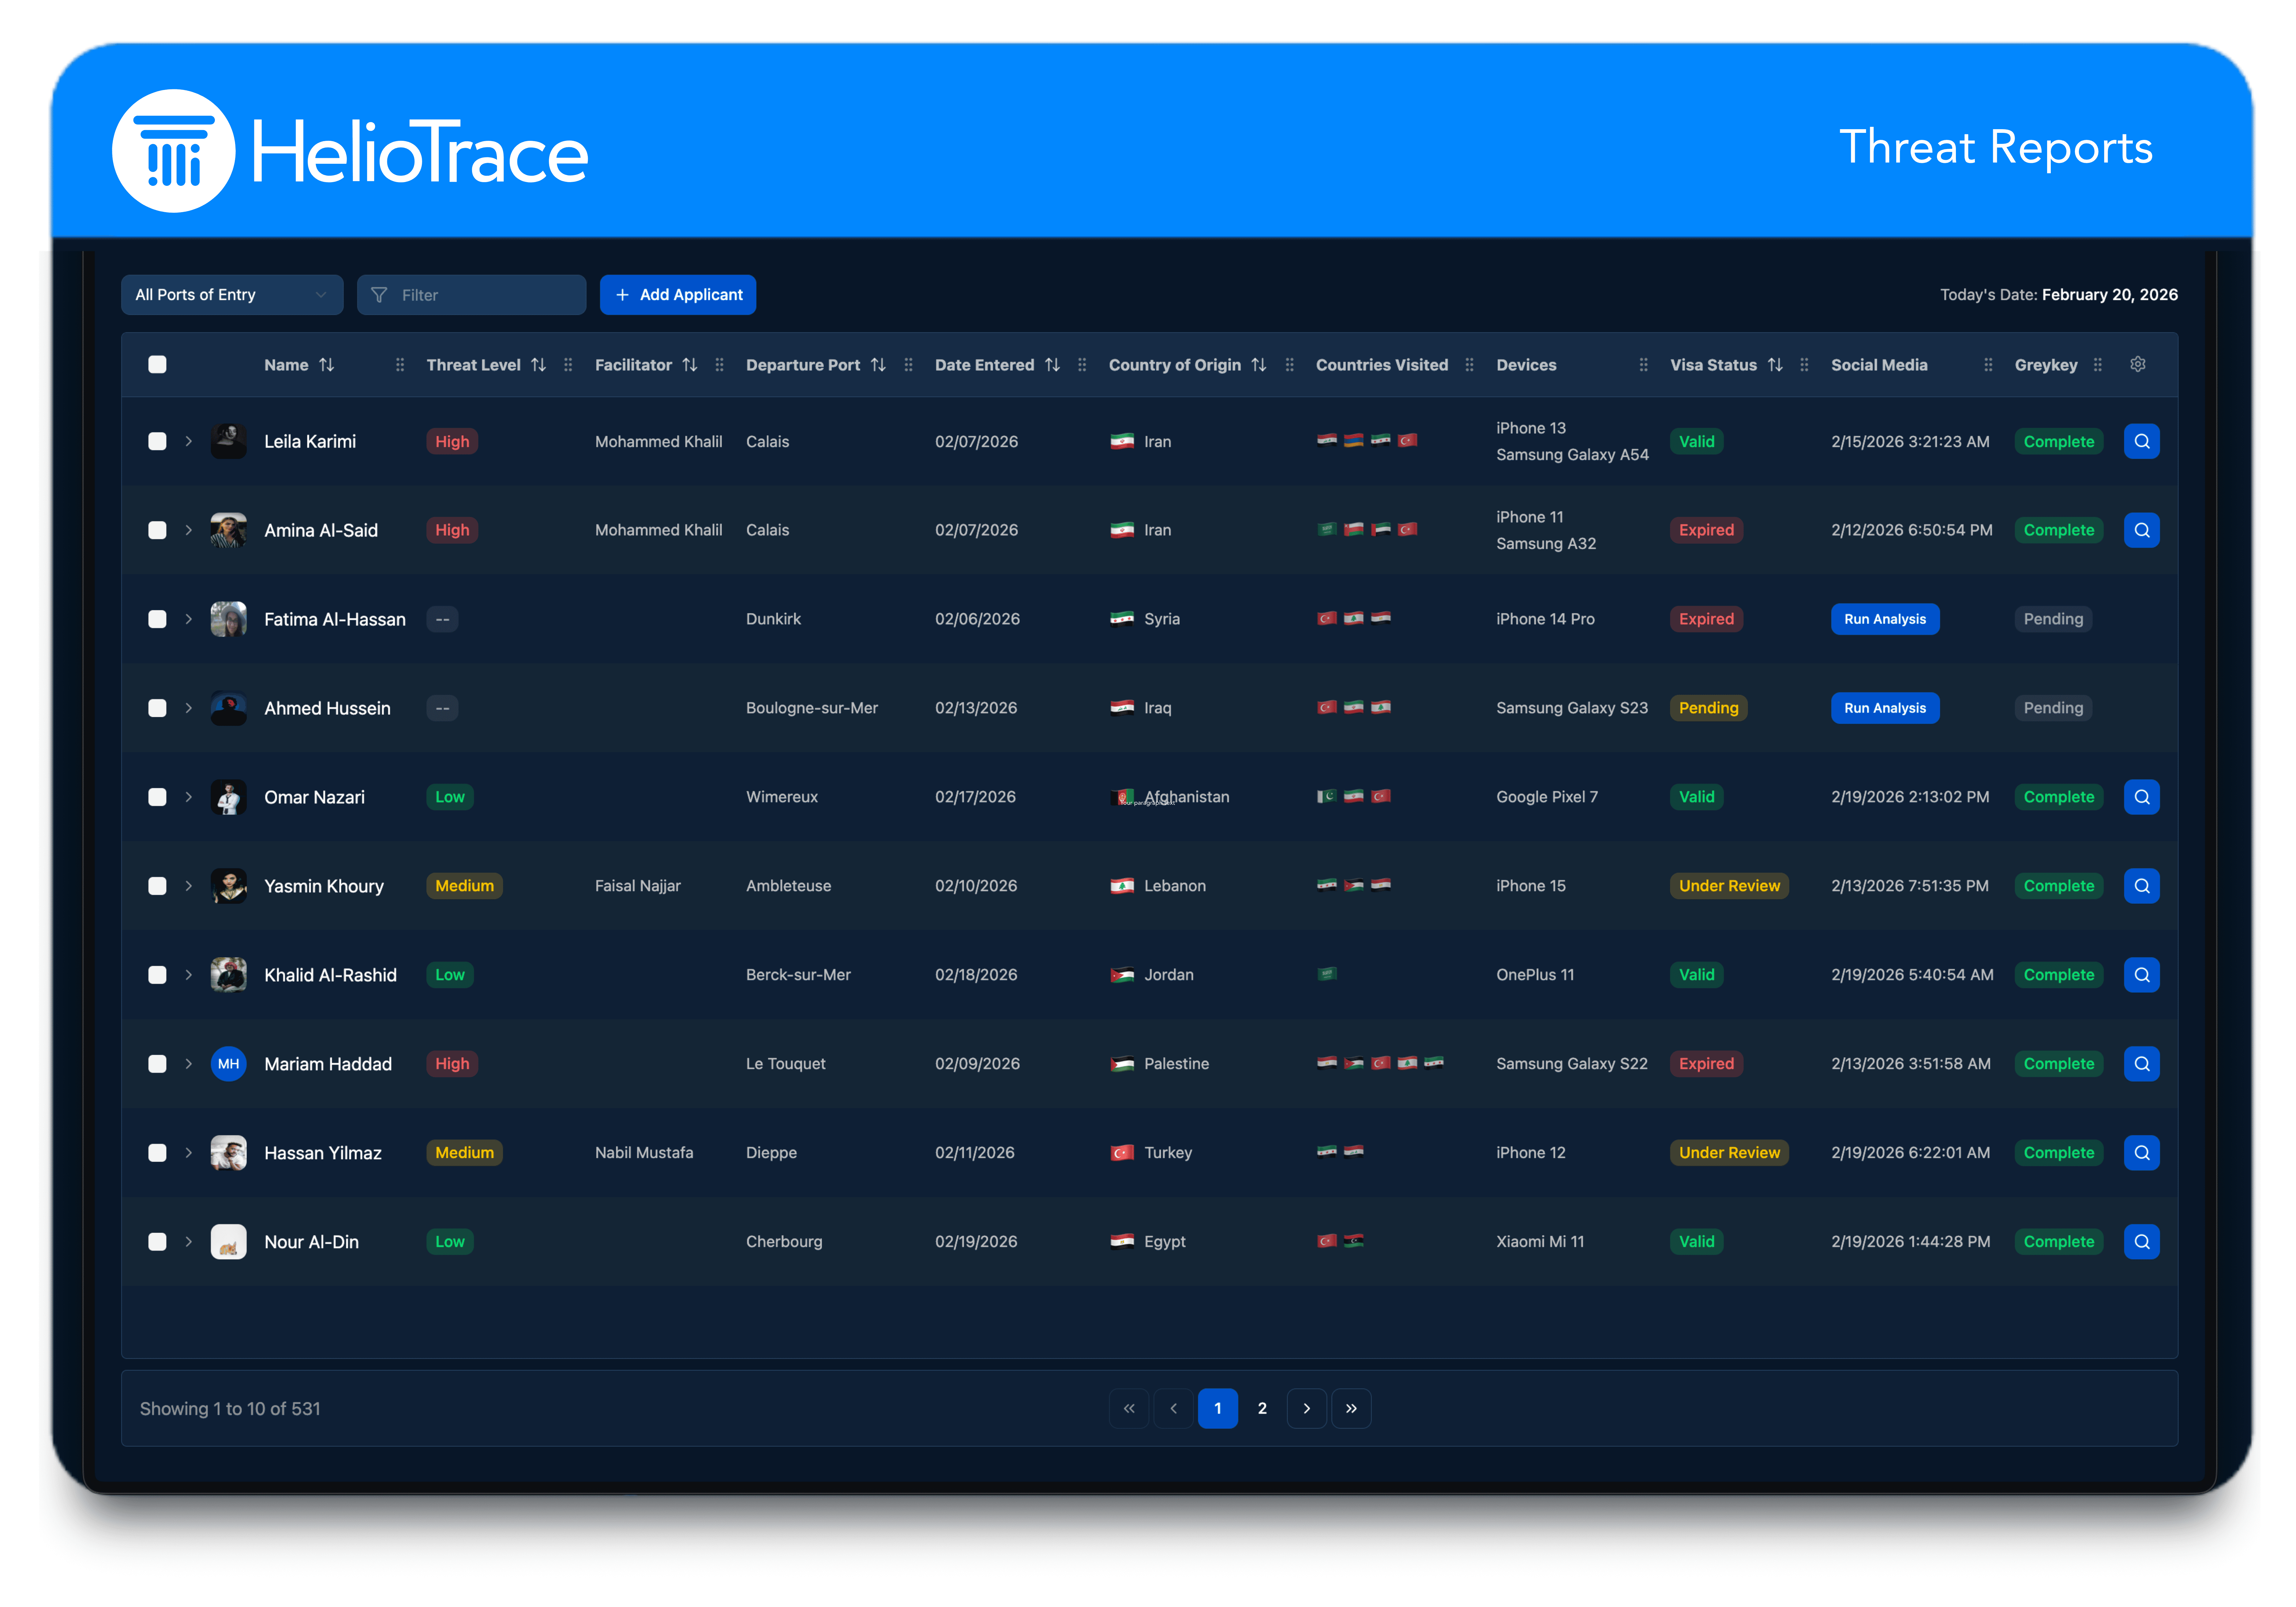Select the checkbox for Amina Al-Said
The width and height of the screenshot is (2296, 1607).
(157, 530)
